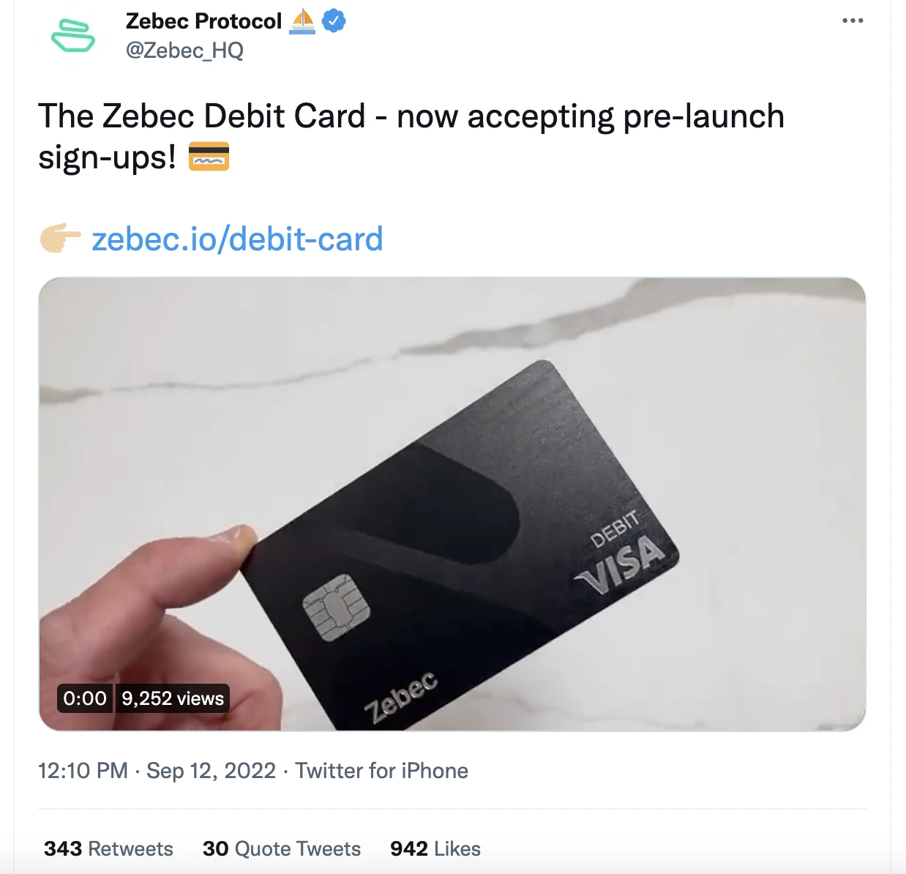906x874 pixels.
Task: Open the 12:10 PM Sep 12 timestamp
Action: (x=157, y=771)
